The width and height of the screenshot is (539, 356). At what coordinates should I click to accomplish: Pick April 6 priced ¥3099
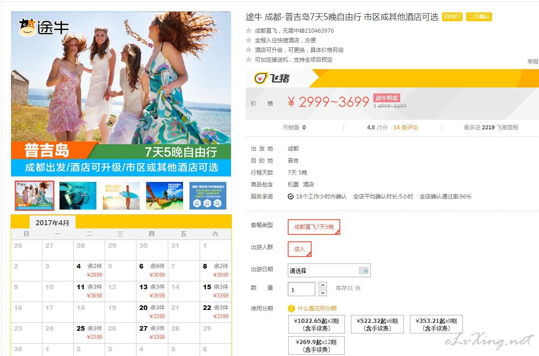(x=152, y=270)
